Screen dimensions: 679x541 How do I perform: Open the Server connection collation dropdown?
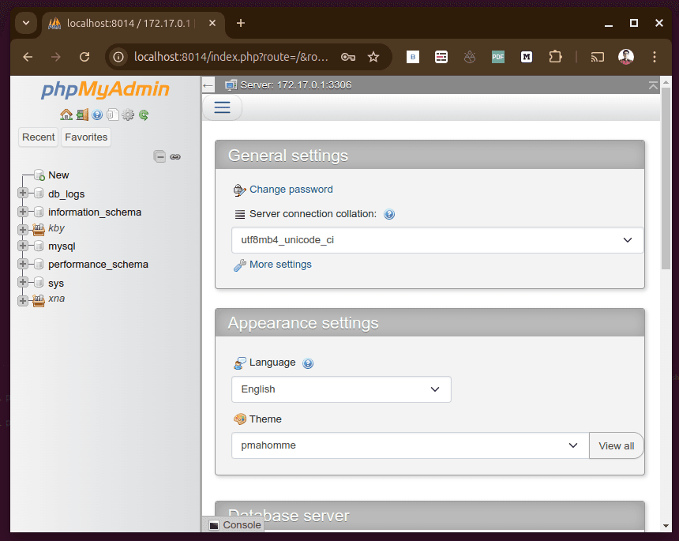tap(437, 240)
